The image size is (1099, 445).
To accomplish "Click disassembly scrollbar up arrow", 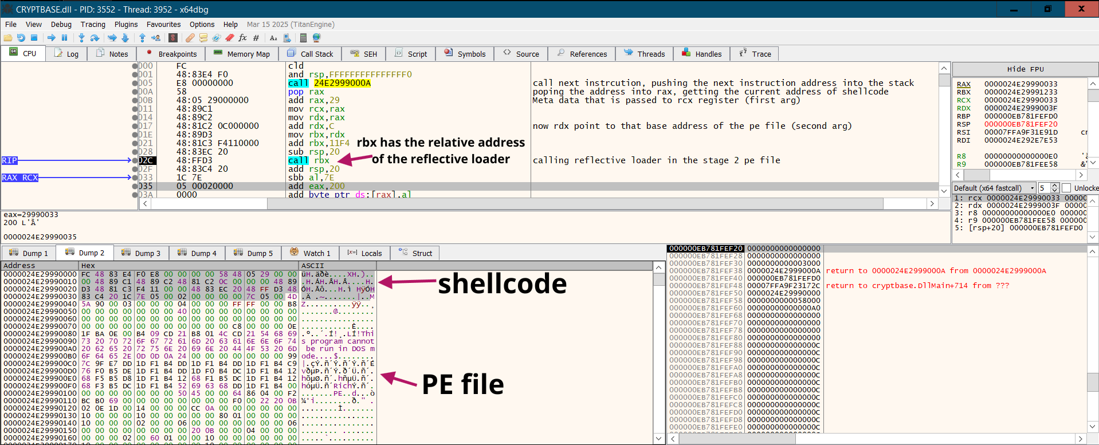I will (944, 68).
